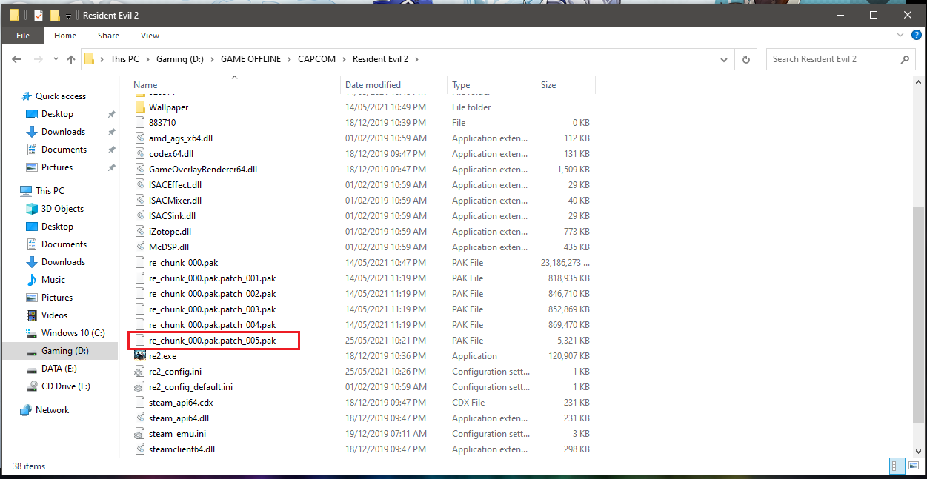Select the Wallpaper folder icon

click(141, 107)
